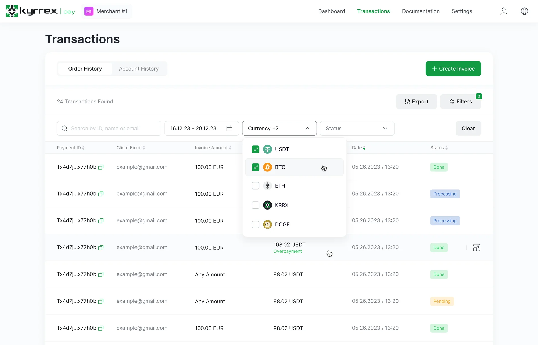This screenshot has height=345, width=538.
Task: Click the Kyrrex pay logo
Action: (x=40, y=11)
